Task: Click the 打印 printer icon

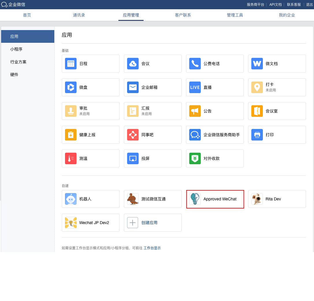Action: point(257,135)
